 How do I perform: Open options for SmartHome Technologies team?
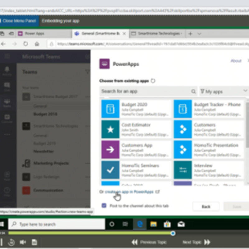(x=87, y=126)
